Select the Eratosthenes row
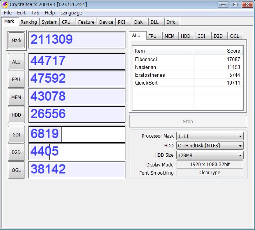The width and height of the screenshot is (255, 230). point(188,75)
